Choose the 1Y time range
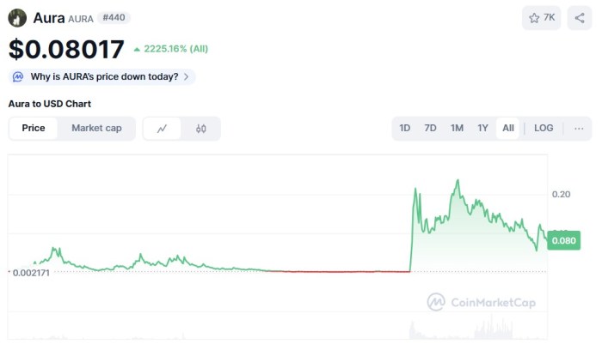602x344 pixels. [x=482, y=129]
